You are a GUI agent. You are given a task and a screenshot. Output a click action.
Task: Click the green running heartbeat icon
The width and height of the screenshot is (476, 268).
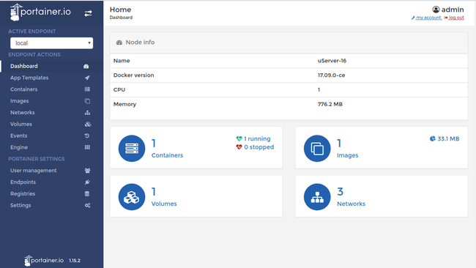(x=239, y=138)
